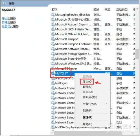Image resolution: width=140 pixels, height=136 pixels.
Task: Open 属性(R) from context menu
Action: click(88, 117)
